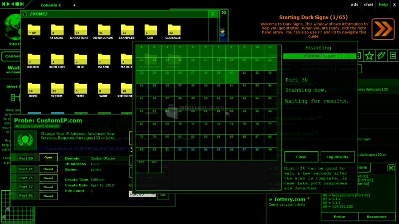Open the ATTACKS folder
This screenshot has height=224, width=399.
57,32
